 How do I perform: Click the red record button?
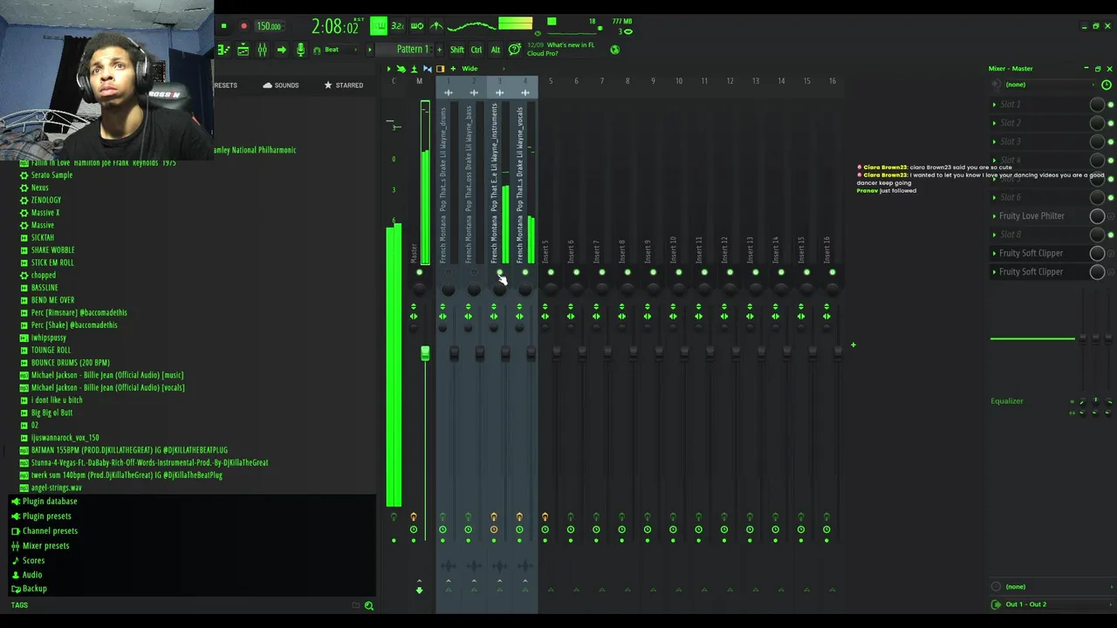tap(243, 26)
